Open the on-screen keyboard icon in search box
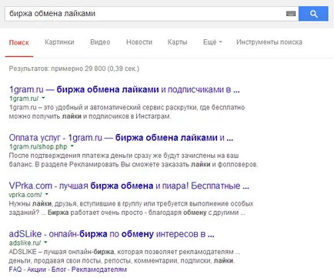The image size is (334, 278). 291,14
